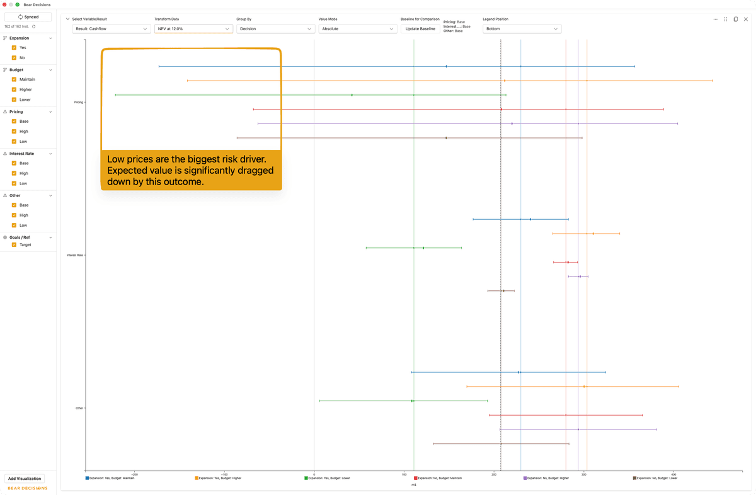Viewport: 756px width, 495px height.
Task: Toggle the Target goal checkbox
Action: point(14,244)
